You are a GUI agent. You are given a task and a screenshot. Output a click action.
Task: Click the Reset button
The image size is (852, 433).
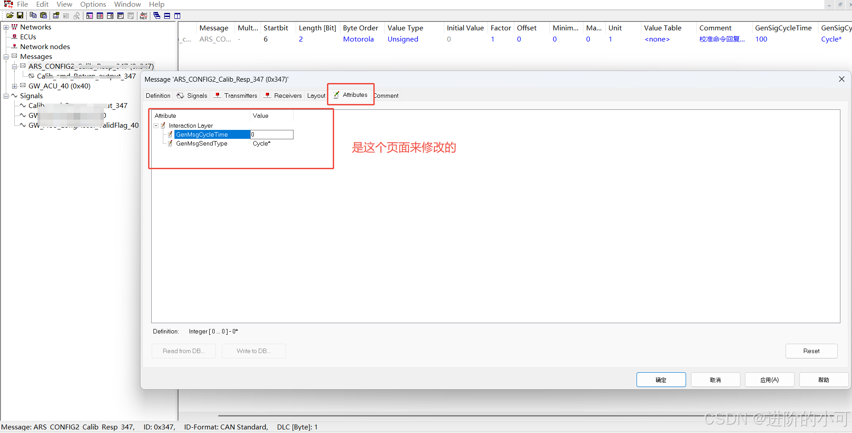click(x=811, y=351)
